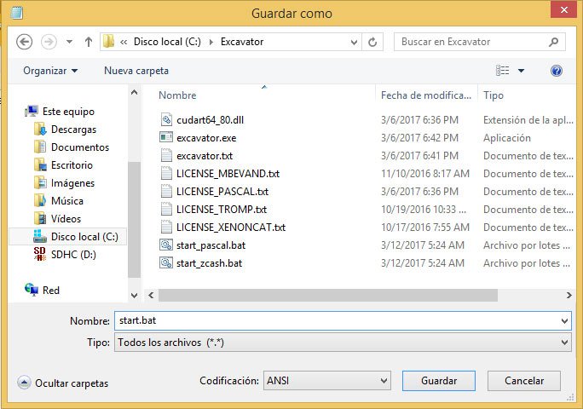The width and height of the screenshot is (583, 409).
Task: Go up one folder level
Action: click(88, 42)
